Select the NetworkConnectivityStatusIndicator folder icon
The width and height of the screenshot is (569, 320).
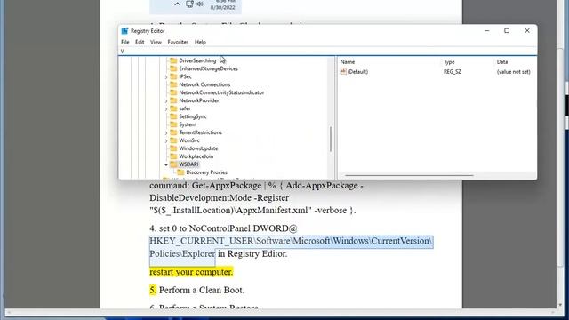point(173,92)
